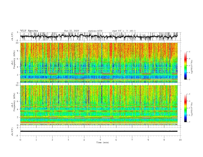Click the time axis tick label '10'
The width and height of the screenshot is (203, 157).
pos(180,140)
